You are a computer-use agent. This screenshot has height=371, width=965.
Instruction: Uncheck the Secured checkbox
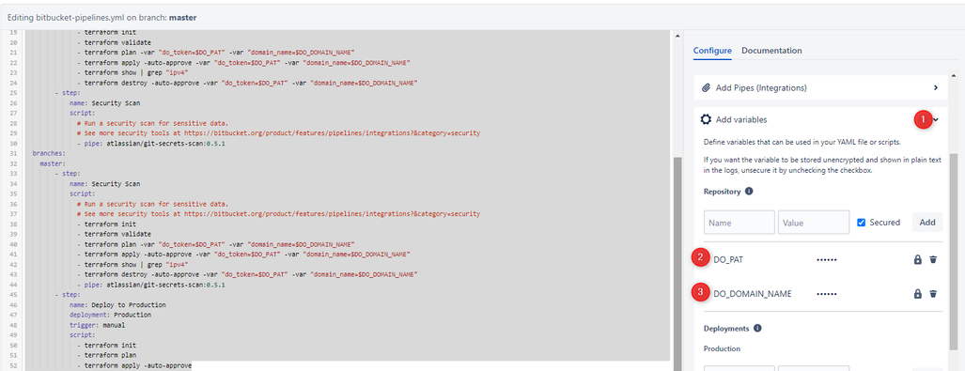coord(862,222)
